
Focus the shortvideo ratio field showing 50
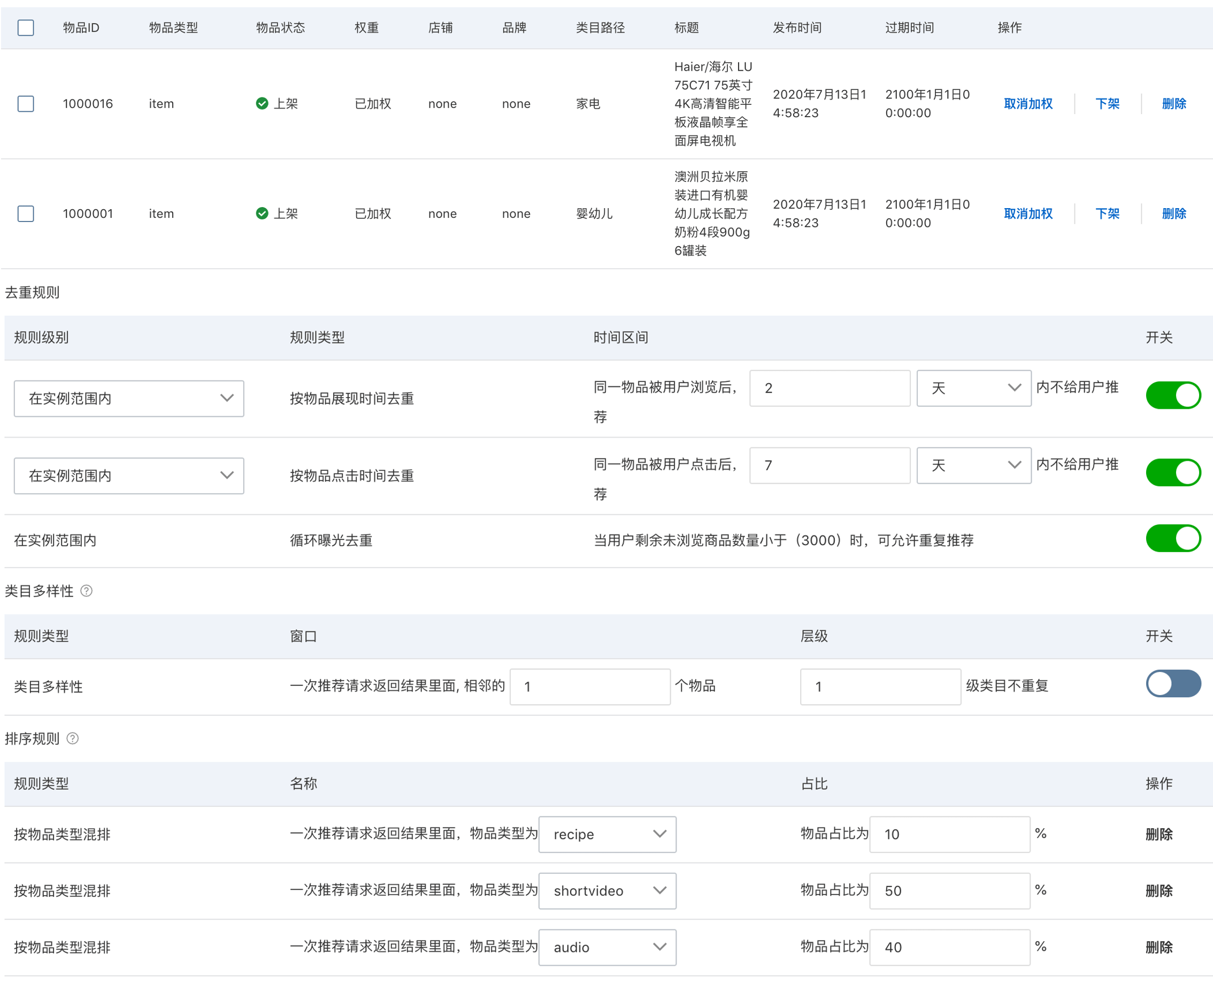point(949,891)
